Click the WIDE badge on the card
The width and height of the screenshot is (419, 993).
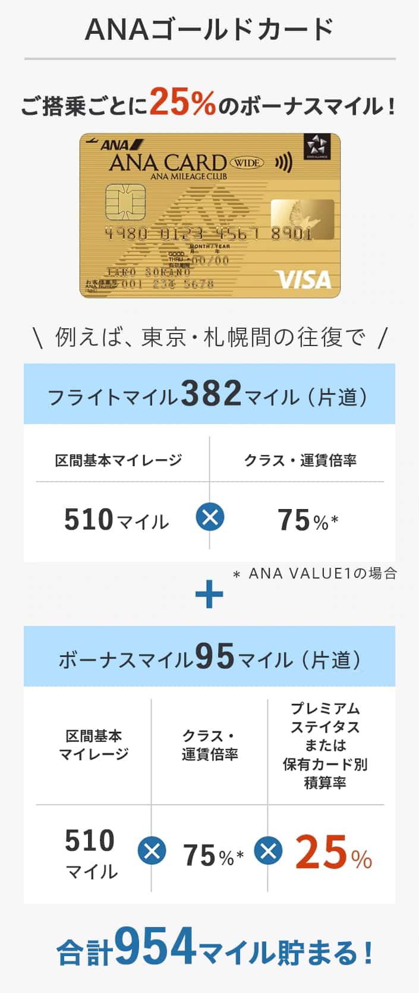pos(247,162)
